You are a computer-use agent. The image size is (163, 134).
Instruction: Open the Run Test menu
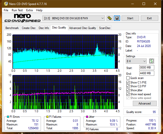tap(17, 10)
